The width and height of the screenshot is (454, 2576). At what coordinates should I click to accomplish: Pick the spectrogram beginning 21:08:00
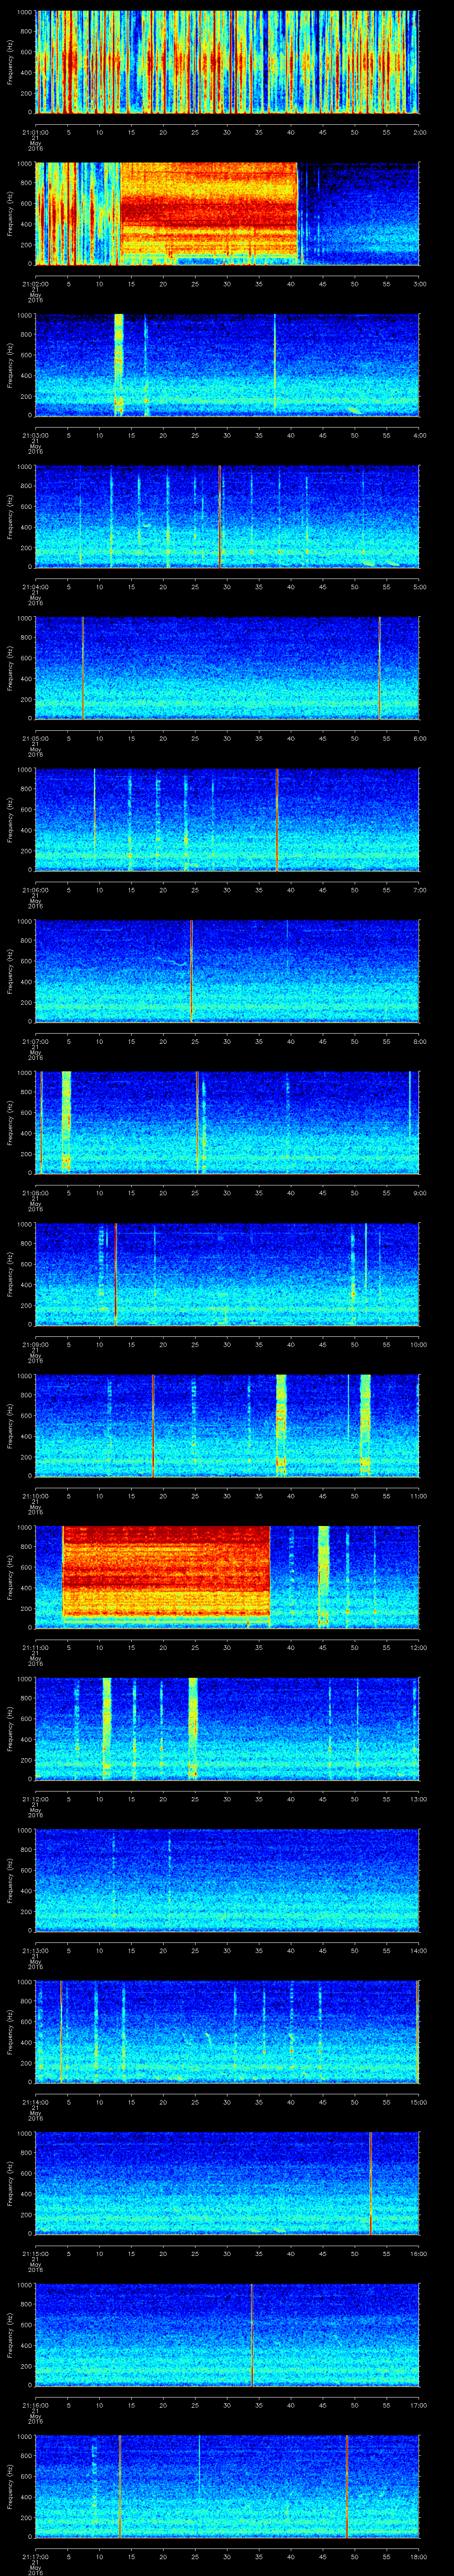click(x=227, y=1123)
